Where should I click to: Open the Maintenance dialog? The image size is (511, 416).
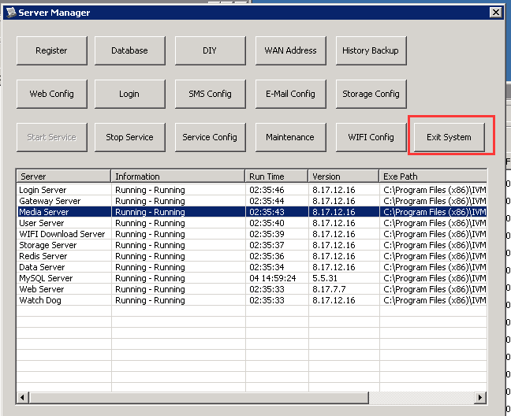pyautogui.click(x=291, y=137)
